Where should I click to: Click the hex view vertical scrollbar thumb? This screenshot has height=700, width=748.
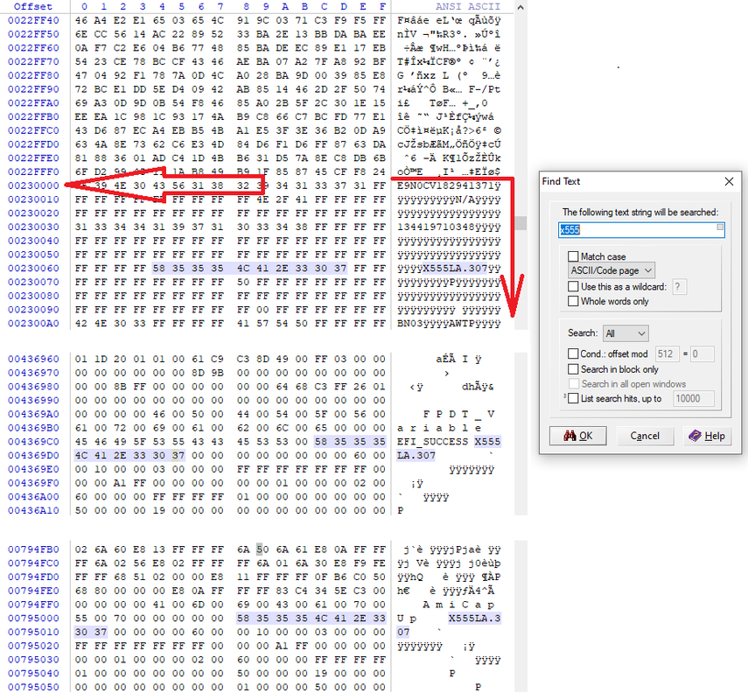(521, 223)
